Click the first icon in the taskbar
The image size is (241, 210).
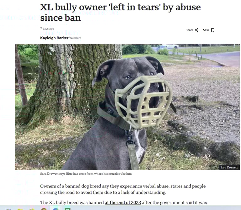(8, 209)
